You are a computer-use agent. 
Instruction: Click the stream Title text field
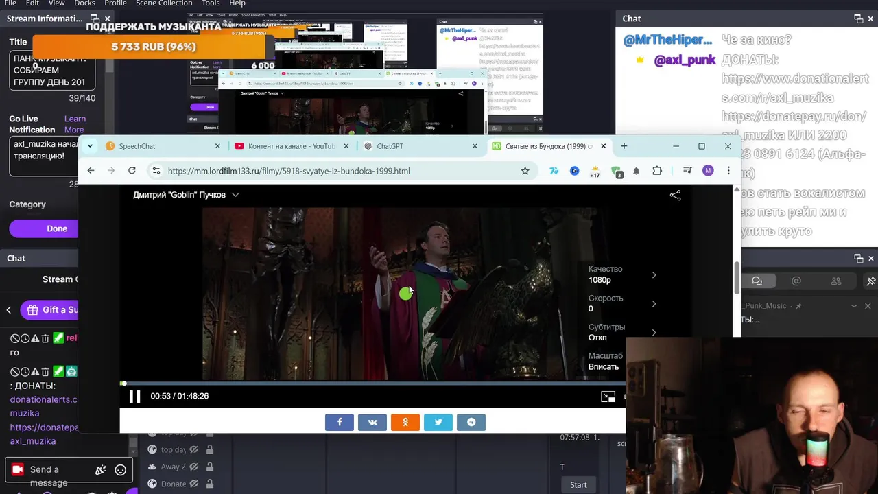tap(52, 71)
